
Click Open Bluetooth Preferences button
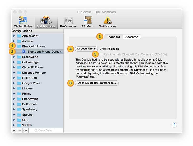point(97,83)
